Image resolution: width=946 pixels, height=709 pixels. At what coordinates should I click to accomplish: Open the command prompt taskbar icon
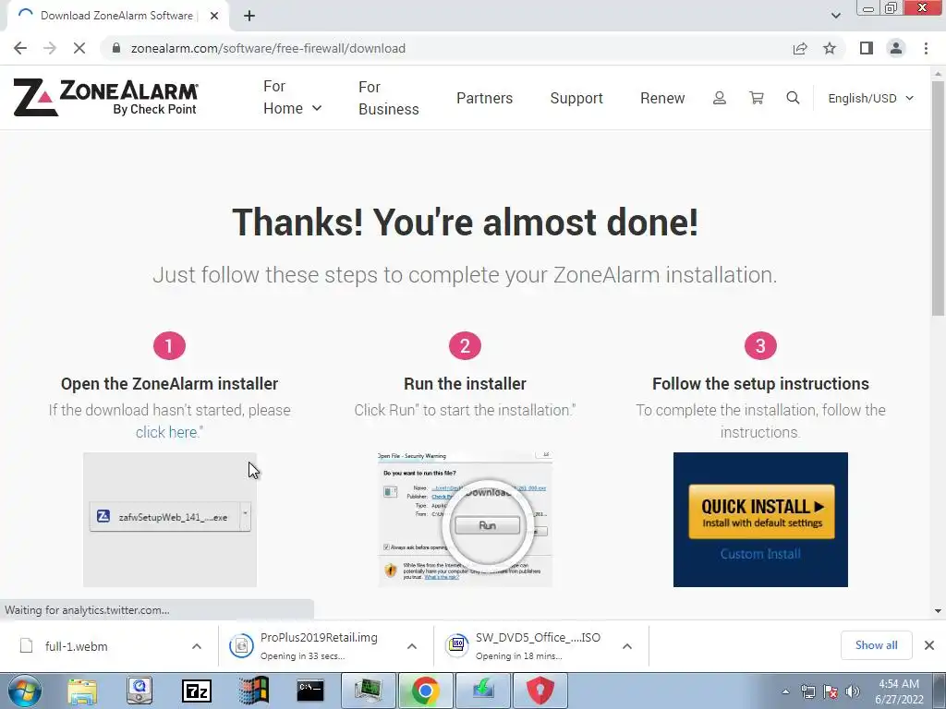310,691
